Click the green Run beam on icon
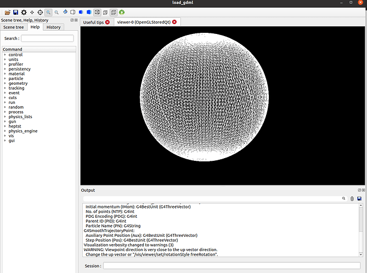The width and height of the screenshot is (367, 273). (x=122, y=12)
